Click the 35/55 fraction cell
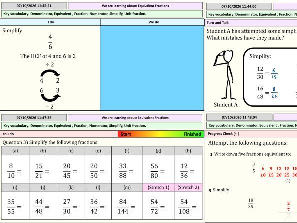The image size is (297, 223). pos(15,205)
